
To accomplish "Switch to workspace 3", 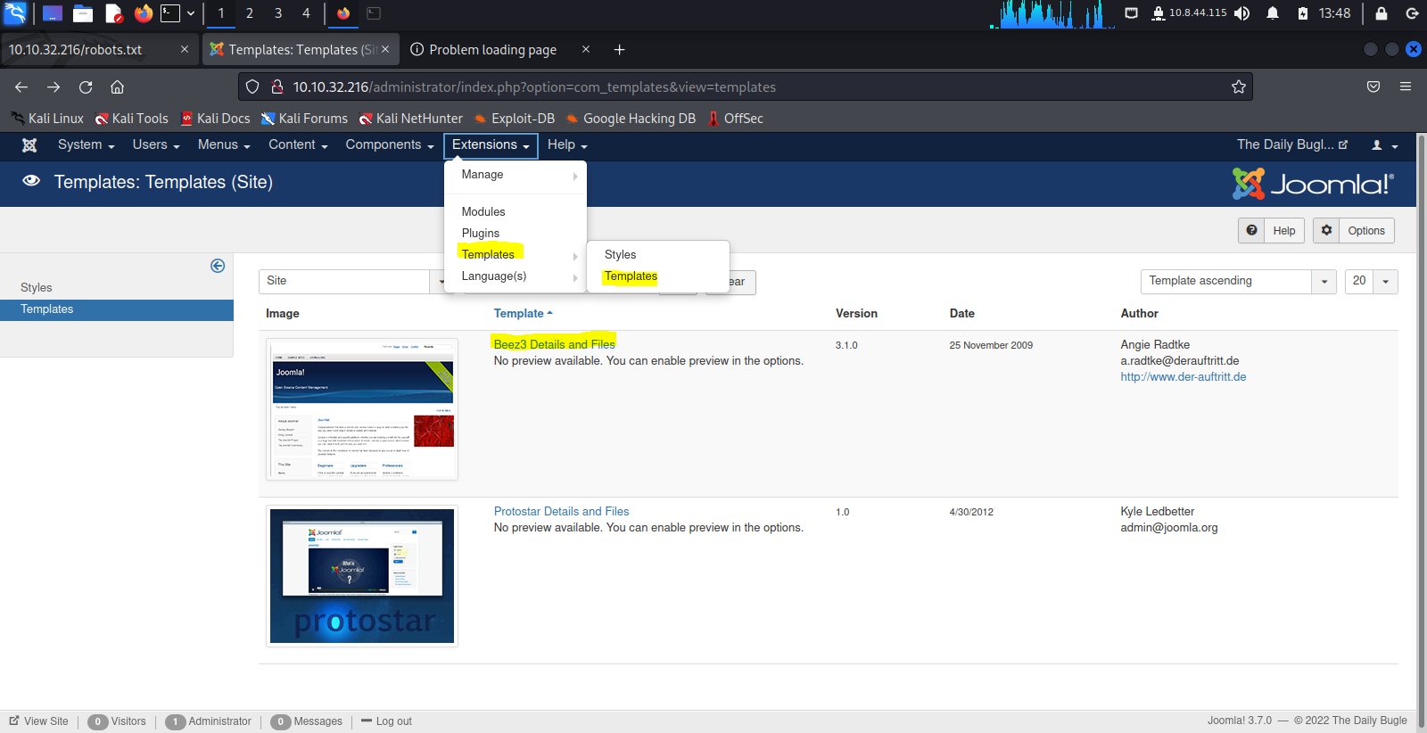I will pos(278,13).
